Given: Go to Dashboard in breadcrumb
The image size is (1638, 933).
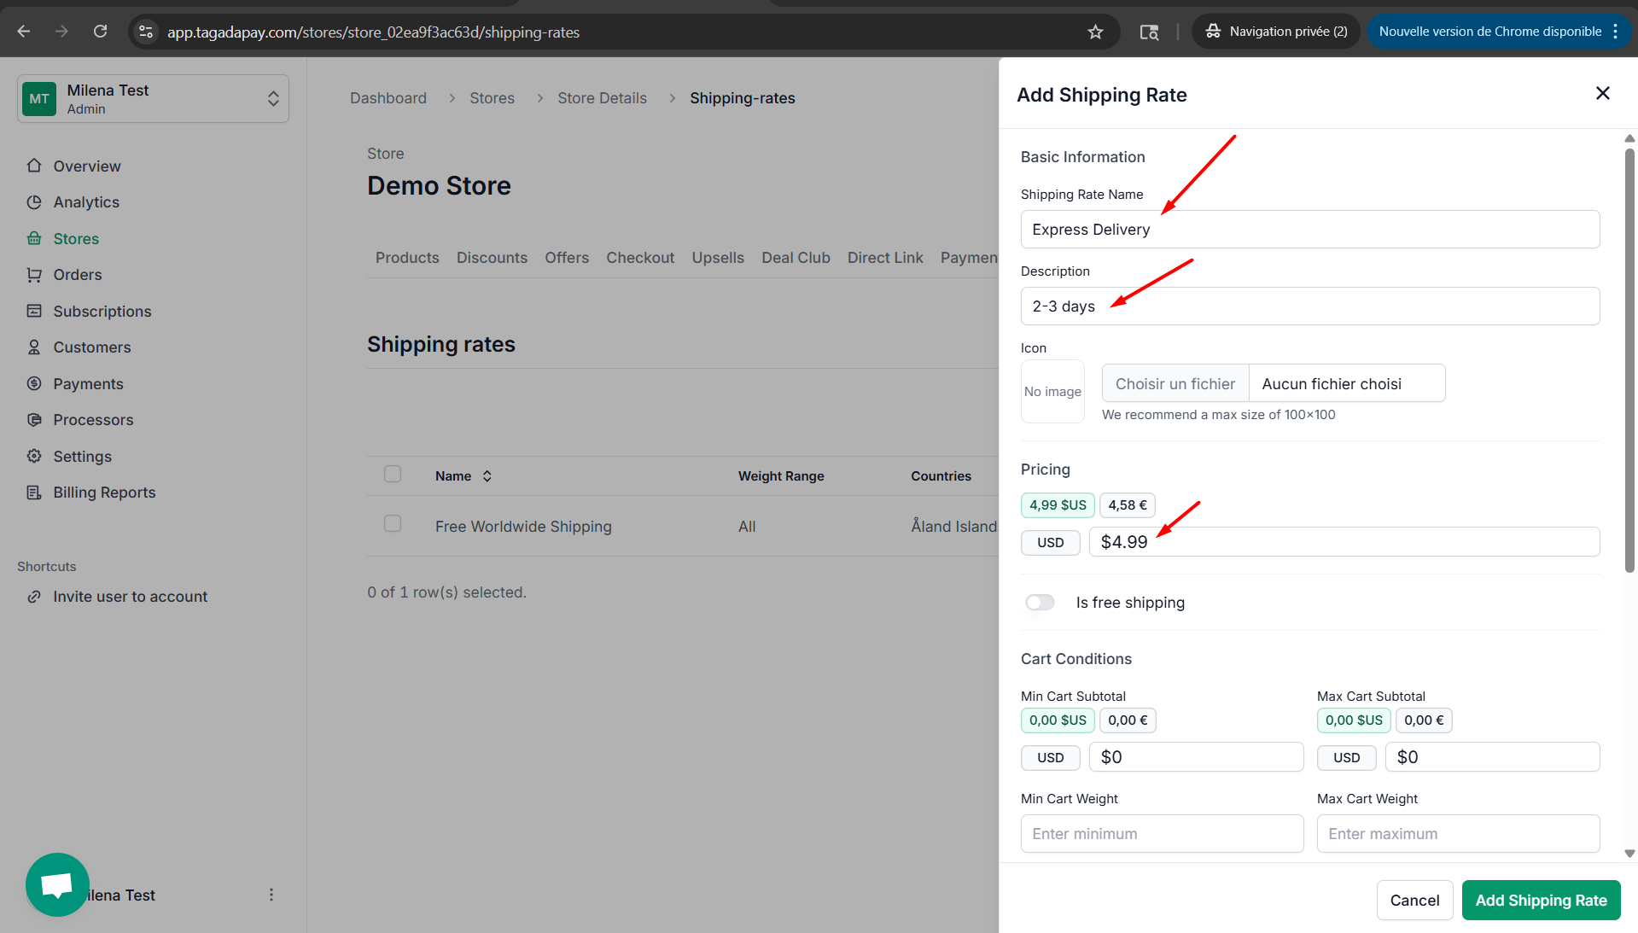Looking at the screenshot, I should pyautogui.click(x=388, y=98).
